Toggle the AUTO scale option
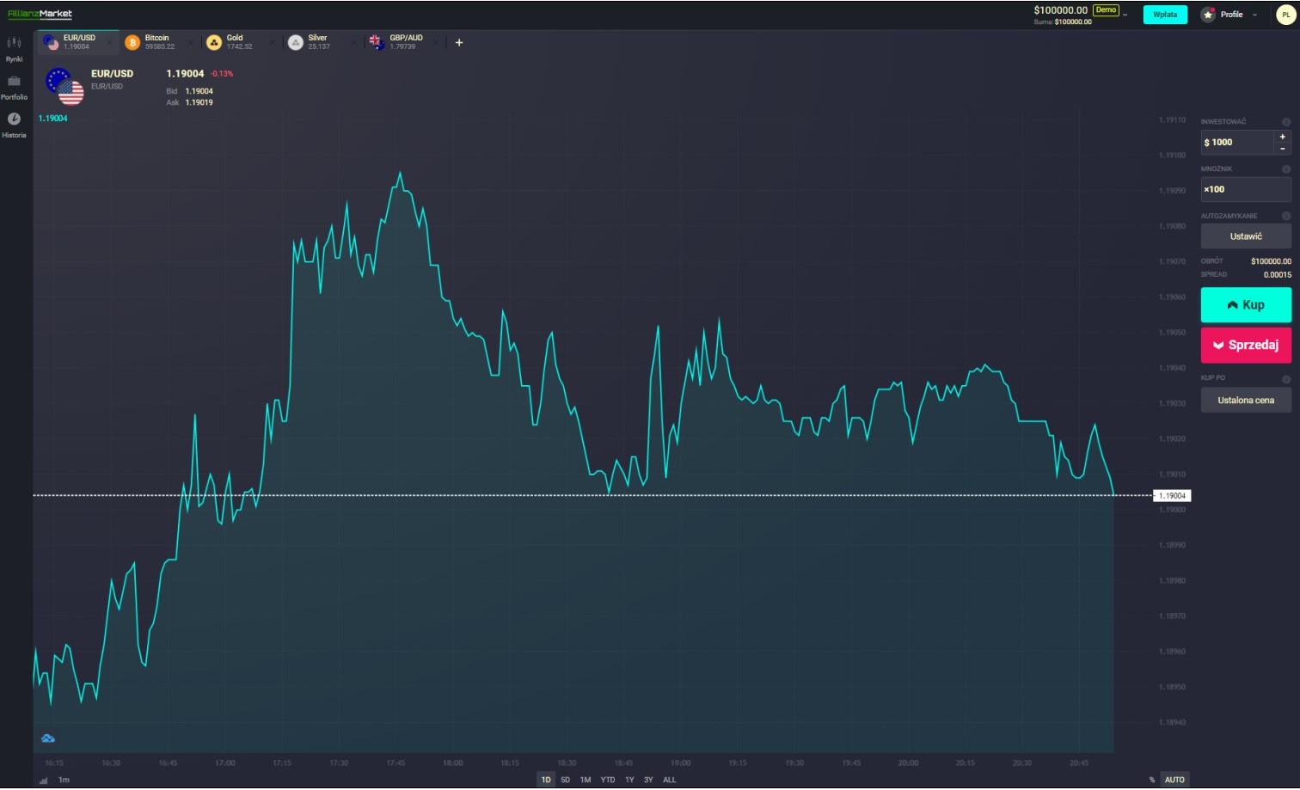Screen dimensions: 1300x790 (x=1174, y=780)
